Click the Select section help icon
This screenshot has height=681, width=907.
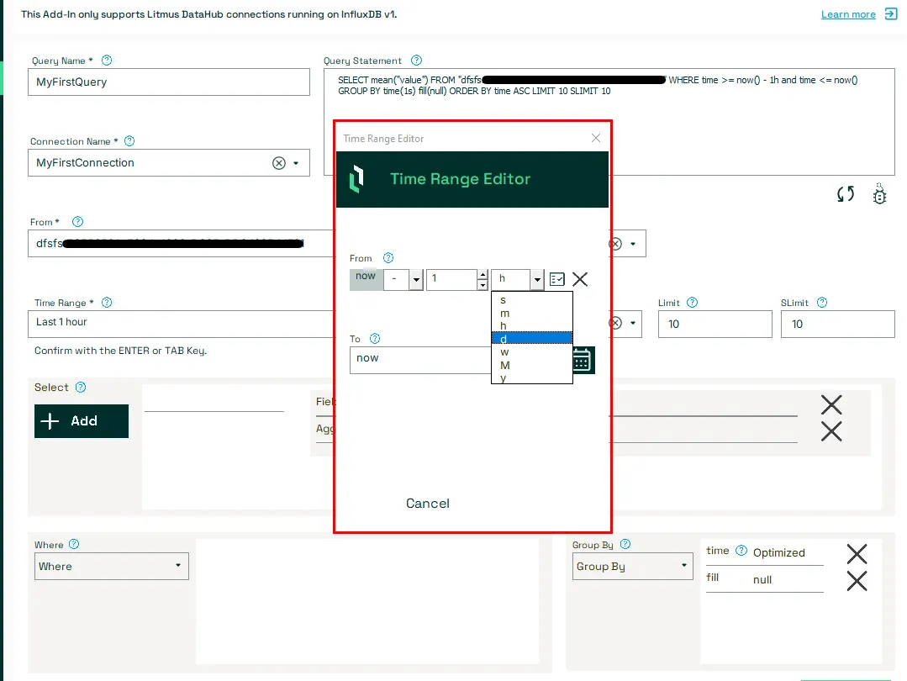tap(81, 387)
